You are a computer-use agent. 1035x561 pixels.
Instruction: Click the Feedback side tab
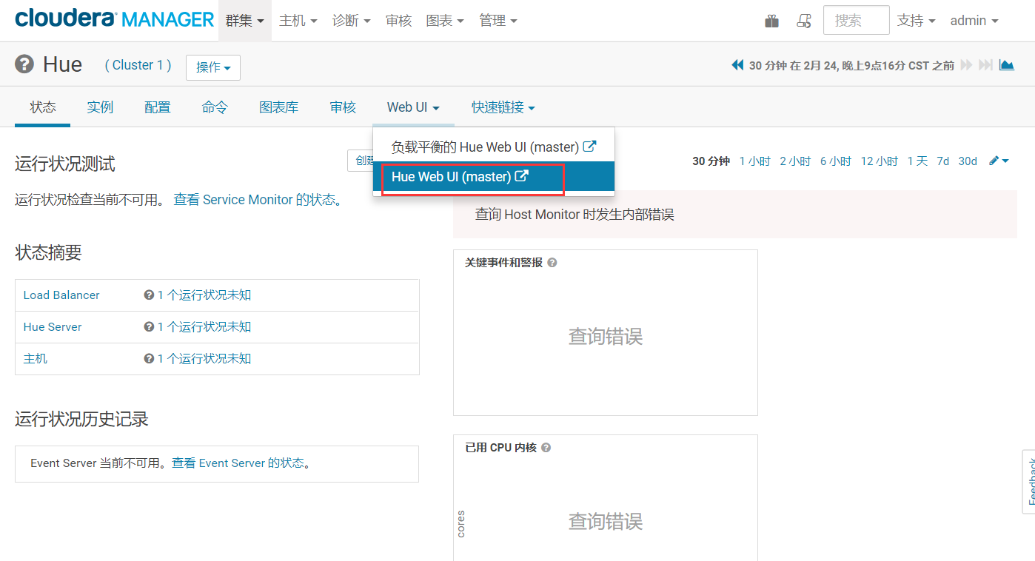click(x=1029, y=481)
